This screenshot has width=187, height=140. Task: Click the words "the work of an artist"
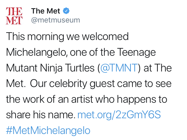(46, 99)
